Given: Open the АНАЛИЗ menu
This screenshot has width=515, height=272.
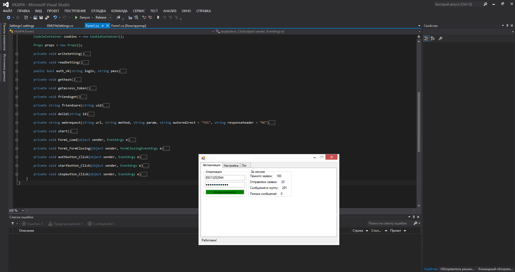Looking at the screenshot, I should 170,11.
